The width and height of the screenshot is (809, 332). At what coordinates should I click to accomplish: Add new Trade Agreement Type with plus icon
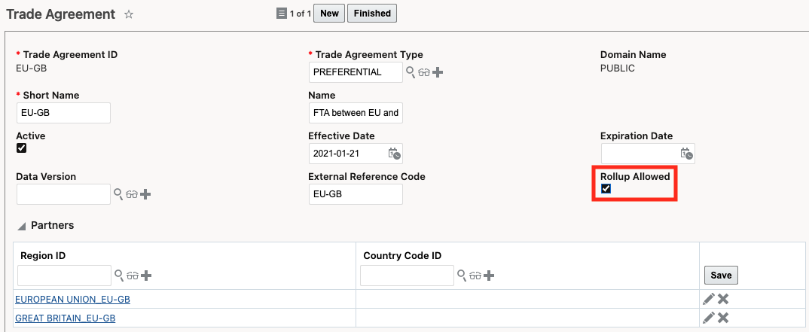click(x=438, y=72)
